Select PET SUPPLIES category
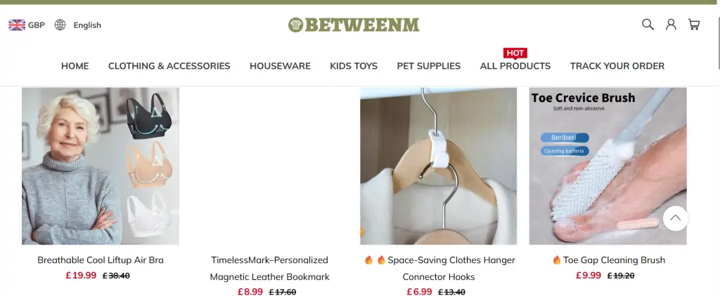Viewport: 720px width, 296px height. tap(428, 66)
